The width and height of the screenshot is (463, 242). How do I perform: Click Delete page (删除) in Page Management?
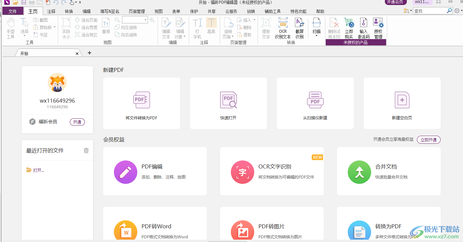click(244, 27)
